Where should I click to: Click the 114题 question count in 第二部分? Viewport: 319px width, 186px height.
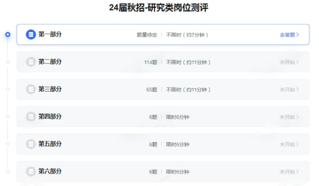(x=151, y=62)
